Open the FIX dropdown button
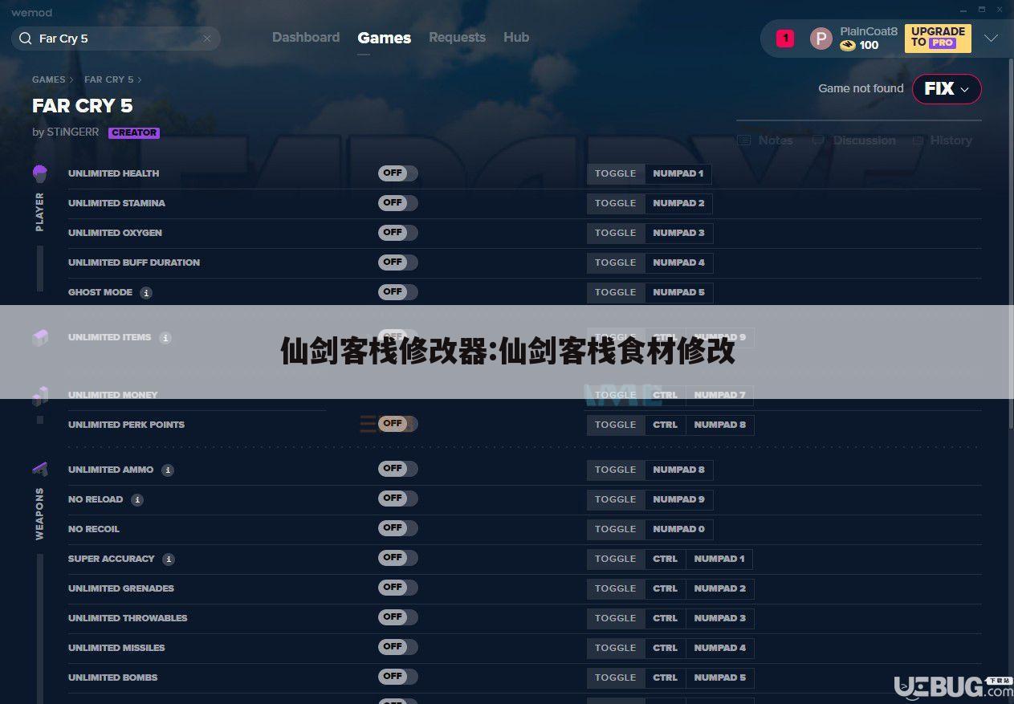Image resolution: width=1014 pixels, height=704 pixels. coord(947,89)
